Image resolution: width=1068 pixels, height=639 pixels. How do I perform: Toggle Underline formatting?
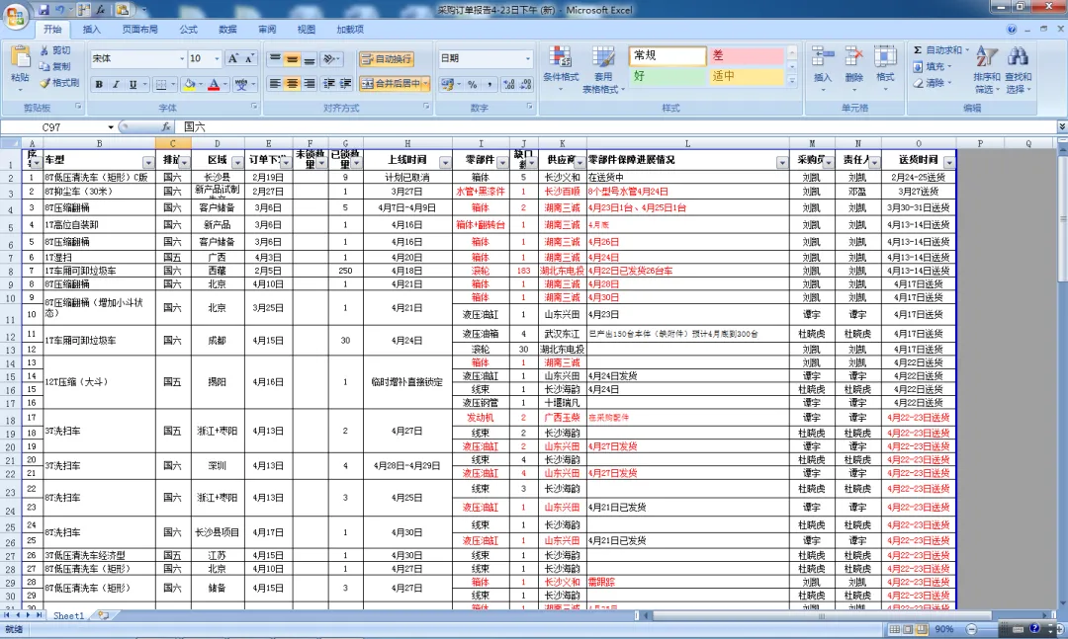click(133, 84)
